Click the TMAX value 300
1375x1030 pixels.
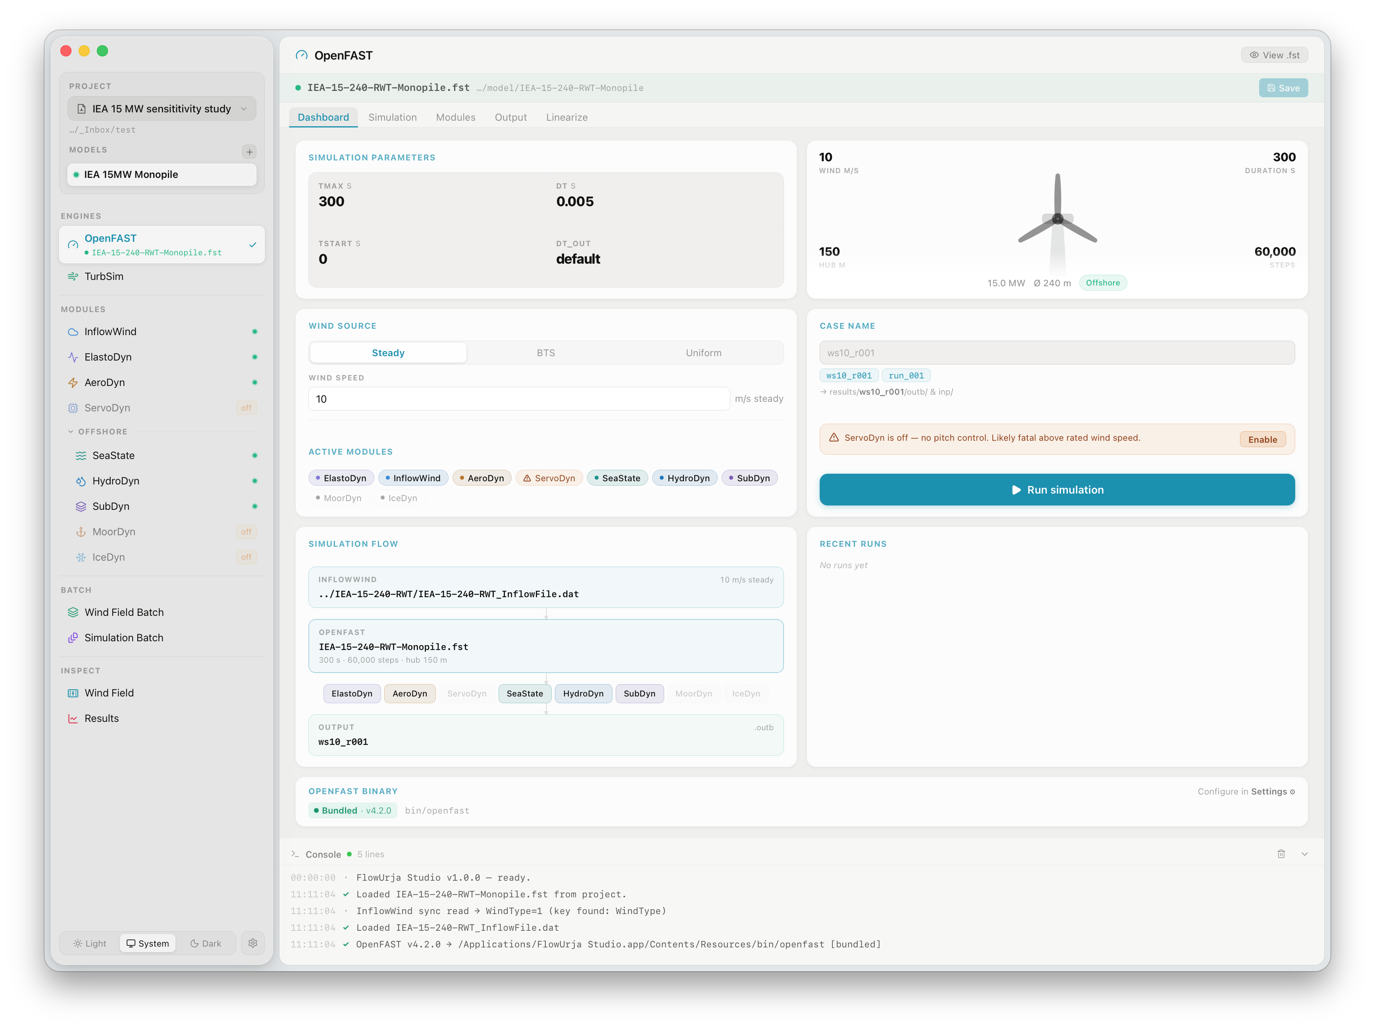point(331,202)
